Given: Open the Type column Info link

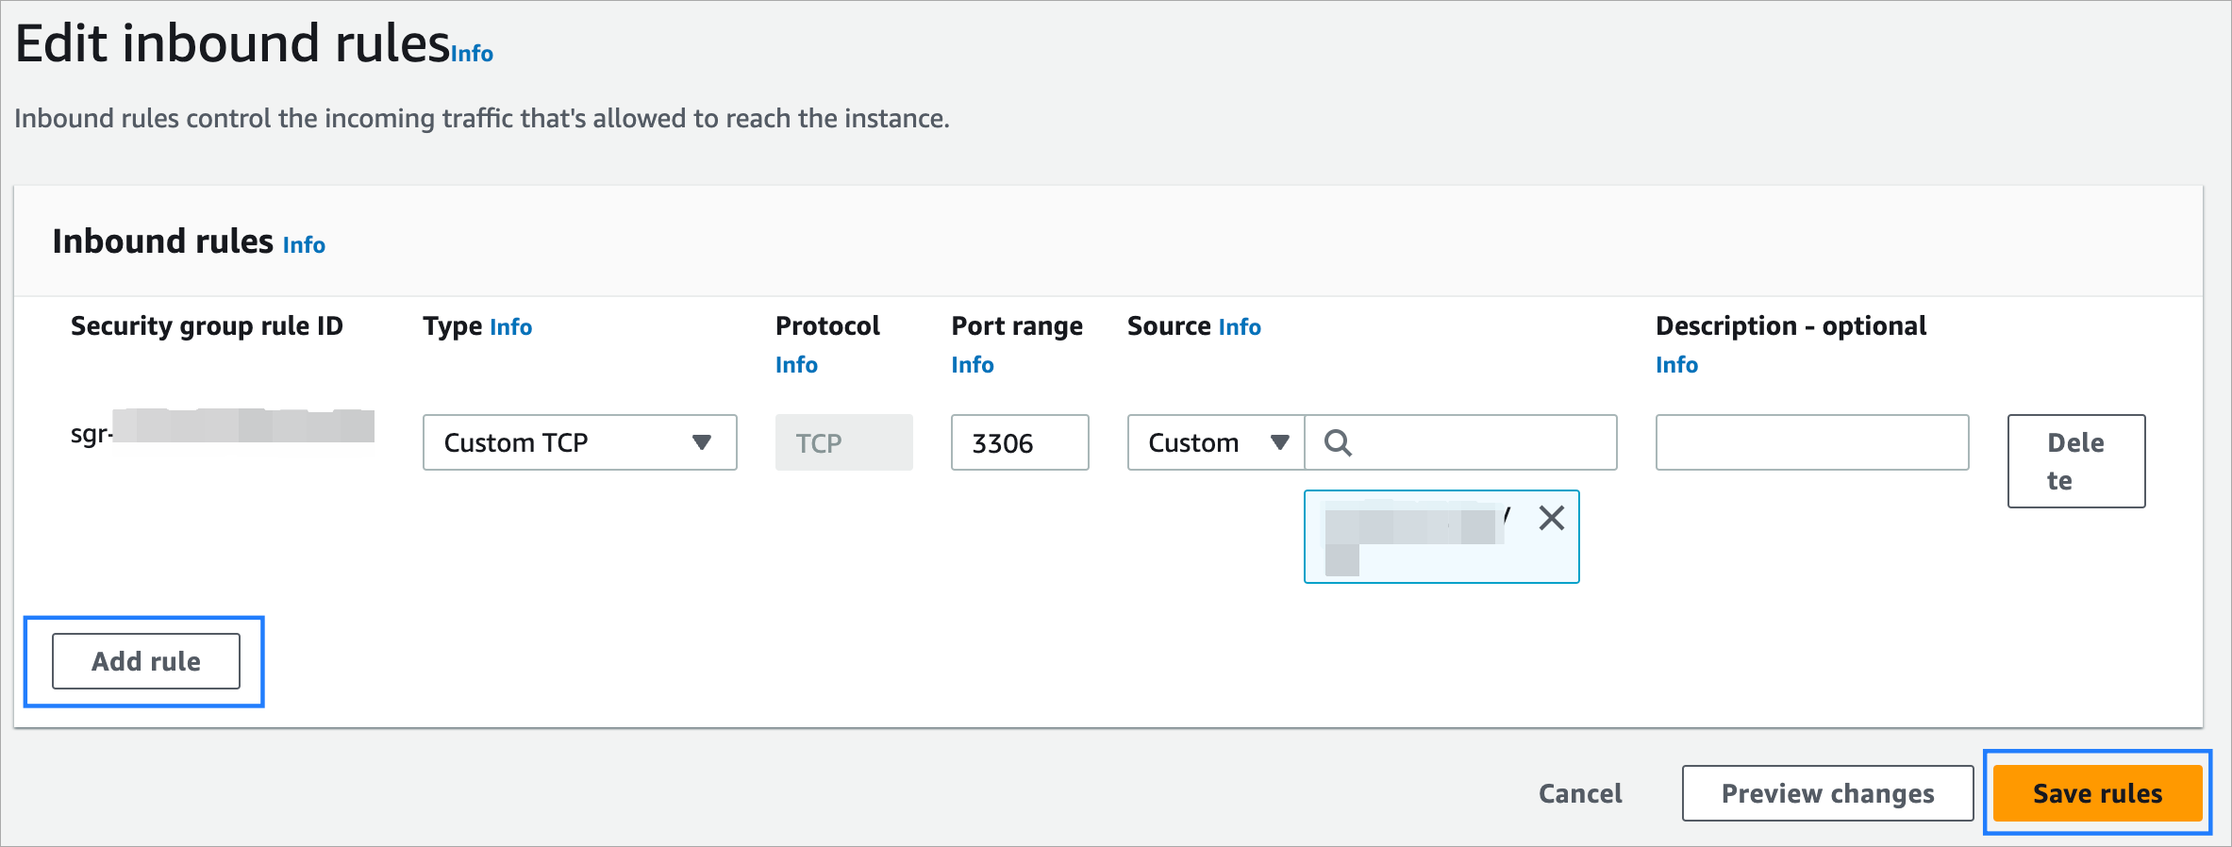Looking at the screenshot, I should tap(510, 327).
